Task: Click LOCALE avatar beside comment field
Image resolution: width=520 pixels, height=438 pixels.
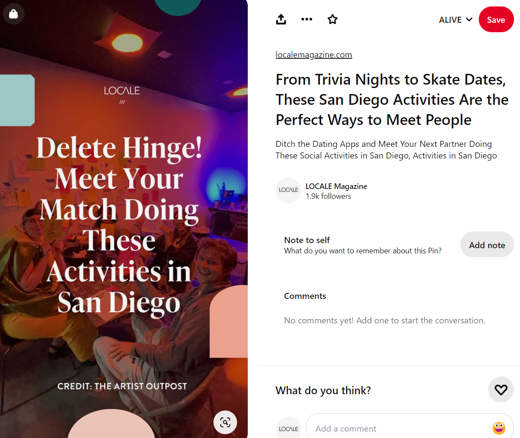Action: coord(289,428)
